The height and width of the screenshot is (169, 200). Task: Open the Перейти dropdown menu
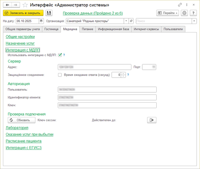[x=167, y=13]
